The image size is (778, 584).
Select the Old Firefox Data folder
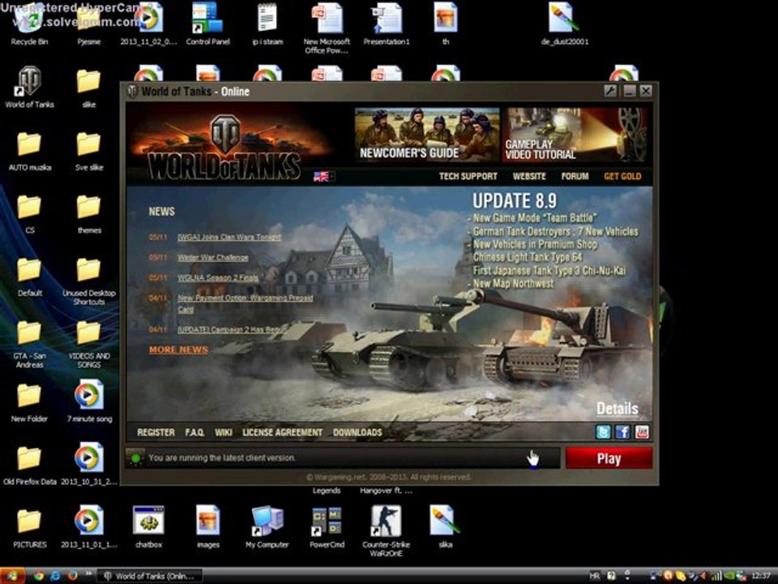(x=29, y=466)
